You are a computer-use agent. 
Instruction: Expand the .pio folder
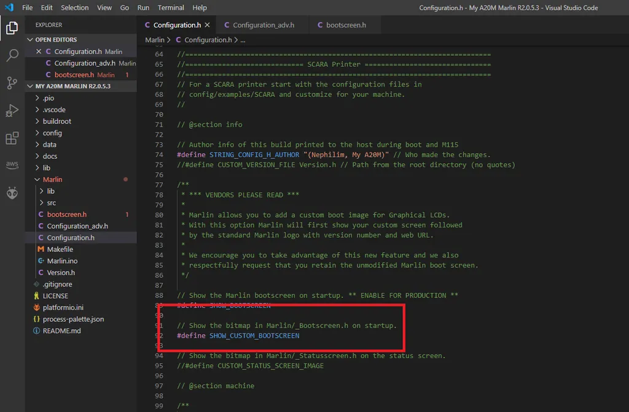click(81, 98)
